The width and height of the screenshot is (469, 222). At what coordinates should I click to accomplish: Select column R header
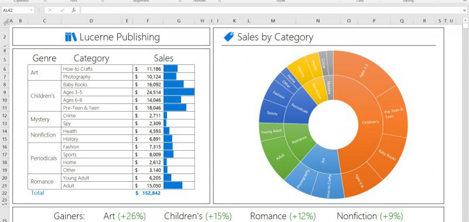(424, 21)
